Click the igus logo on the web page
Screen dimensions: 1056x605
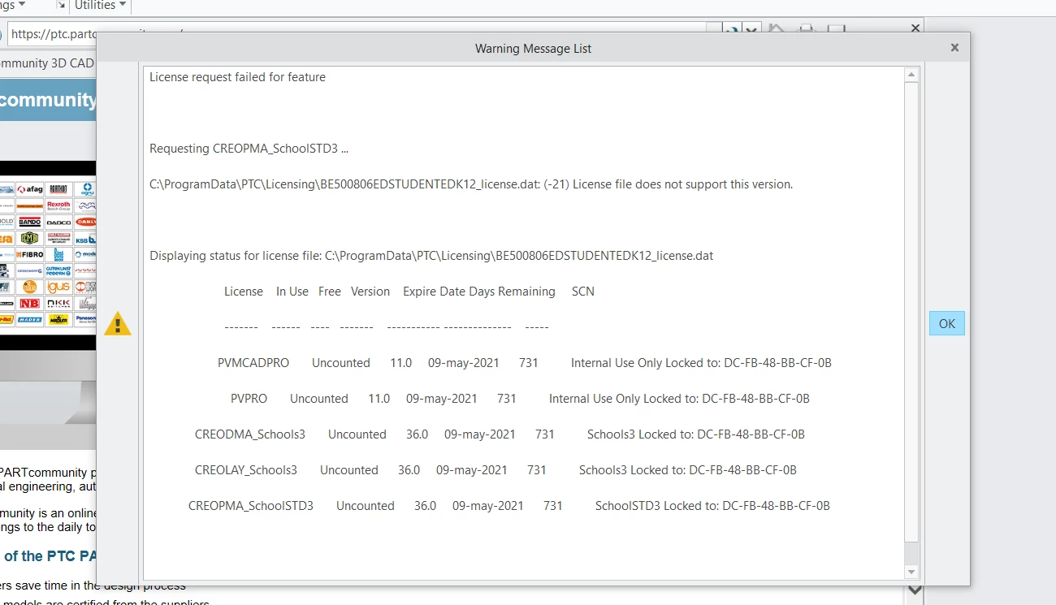tap(58, 287)
